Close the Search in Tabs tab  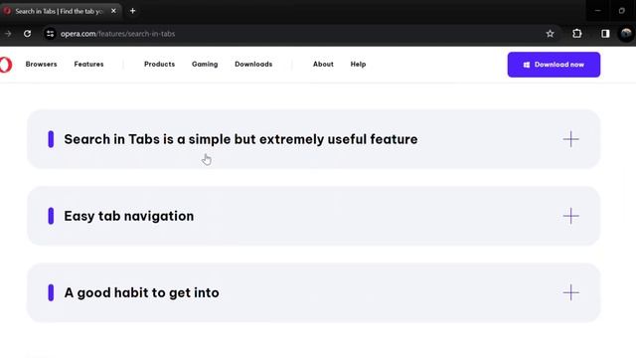click(x=113, y=11)
